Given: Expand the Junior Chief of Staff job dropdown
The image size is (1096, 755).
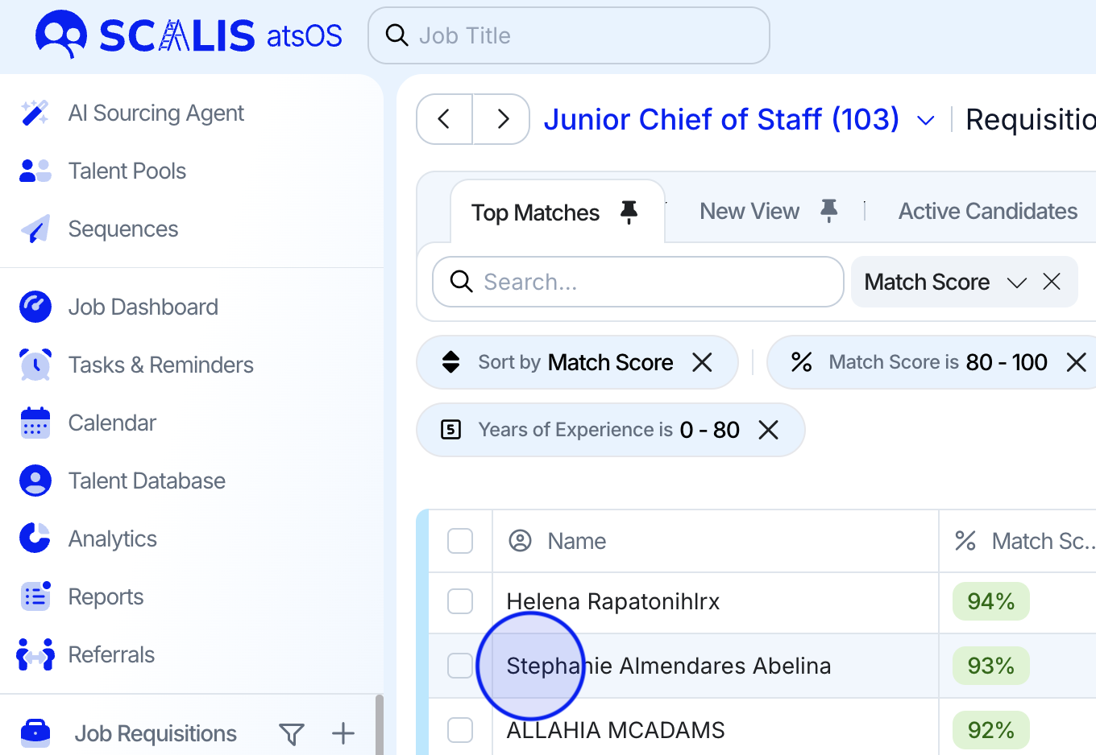Looking at the screenshot, I should (x=926, y=121).
